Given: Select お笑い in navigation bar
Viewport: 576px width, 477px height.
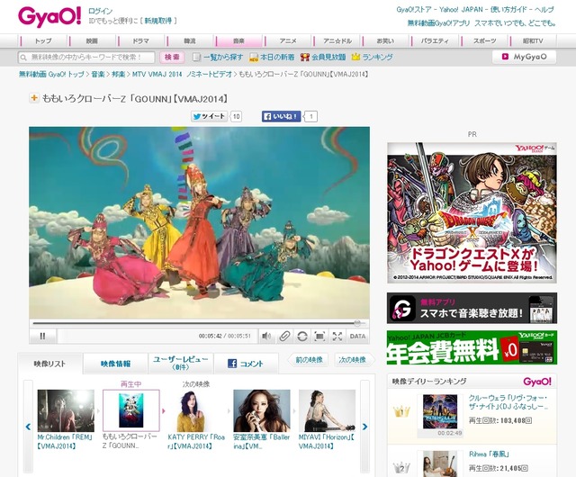Looking at the screenshot, I should click(x=385, y=40).
